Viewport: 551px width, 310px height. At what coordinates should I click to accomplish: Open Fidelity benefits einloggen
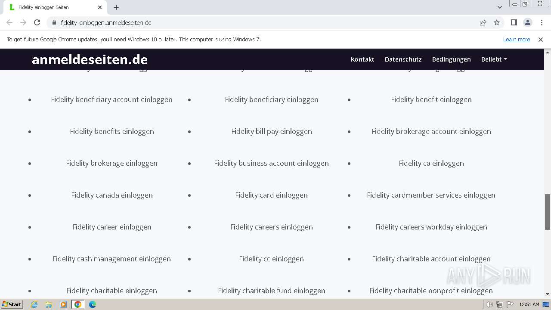[112, 131]
